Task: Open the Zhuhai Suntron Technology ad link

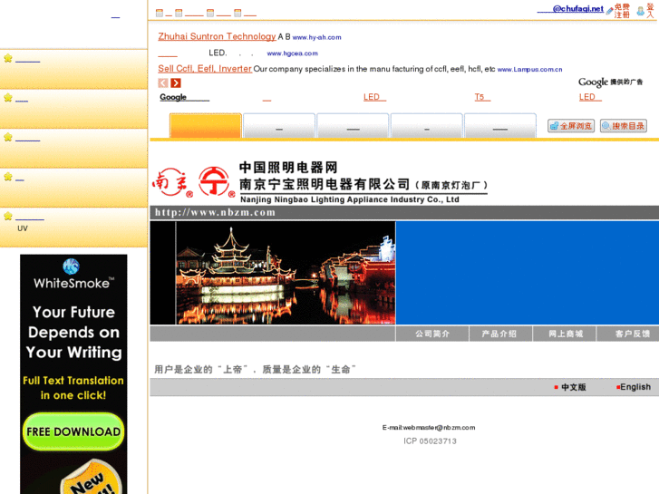Action: point(217,36)
